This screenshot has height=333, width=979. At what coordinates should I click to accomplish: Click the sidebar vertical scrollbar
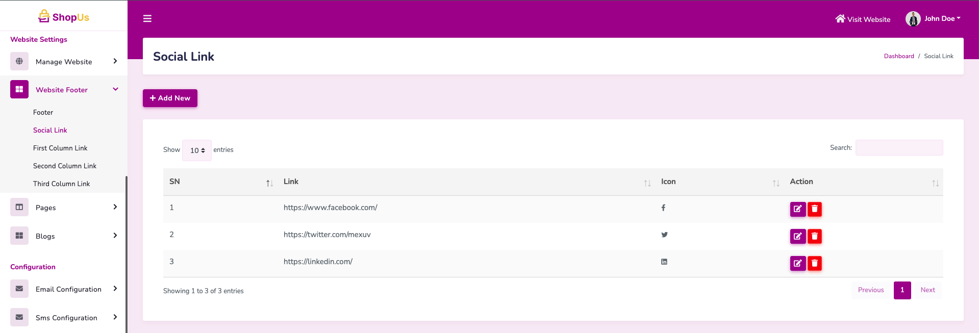coord(126,254)
